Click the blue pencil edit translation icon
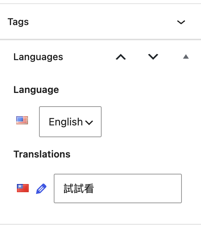201x225 pixels. 41,188
